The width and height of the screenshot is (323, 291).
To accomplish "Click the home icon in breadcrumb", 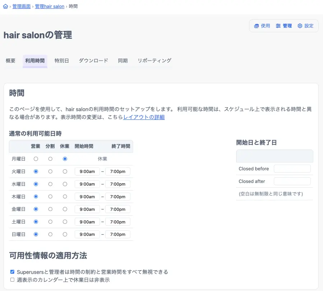I will point(5,6).
